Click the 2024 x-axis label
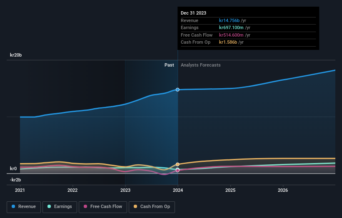342x218 pixels. point(178,191)
